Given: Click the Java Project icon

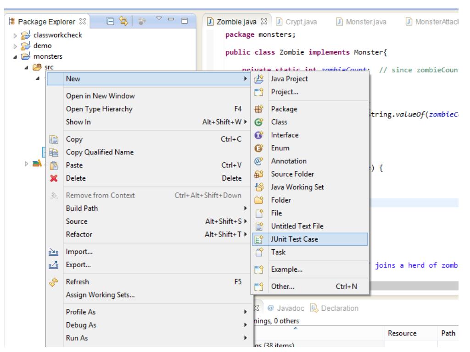Looking at the screenshot, I should [x=259, y=79].
